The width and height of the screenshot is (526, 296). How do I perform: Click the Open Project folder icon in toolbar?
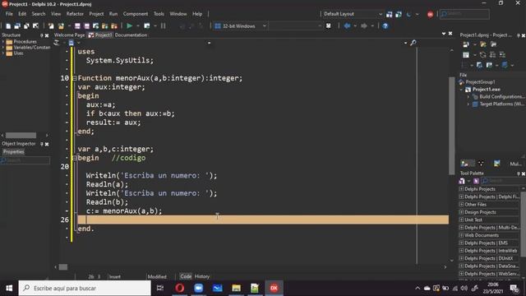(x=61, y=25)
